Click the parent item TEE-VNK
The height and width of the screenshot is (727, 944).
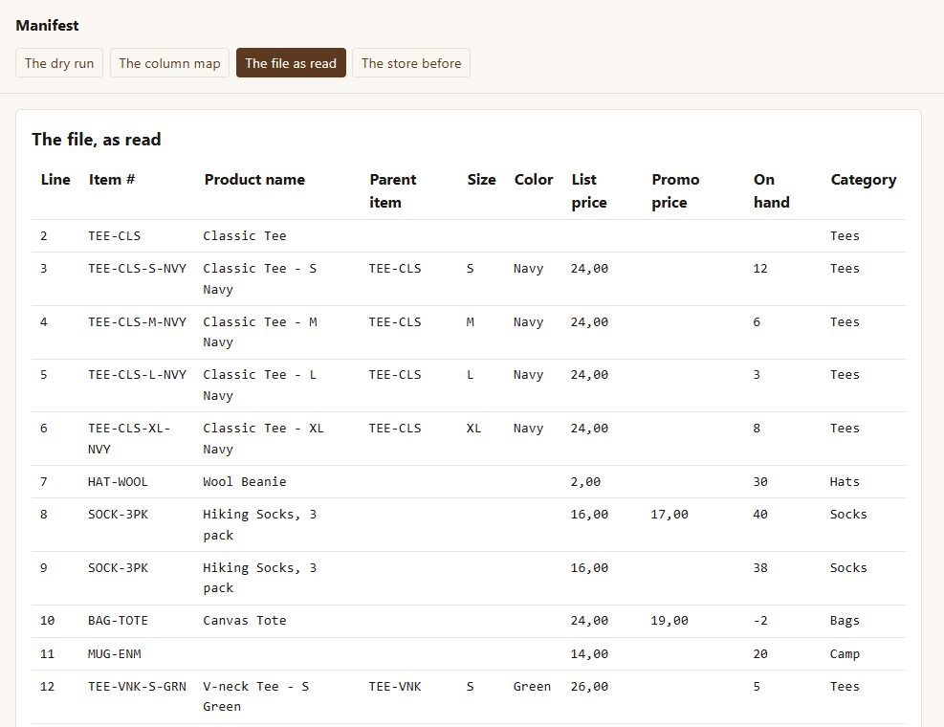click(x=395, y=687)
